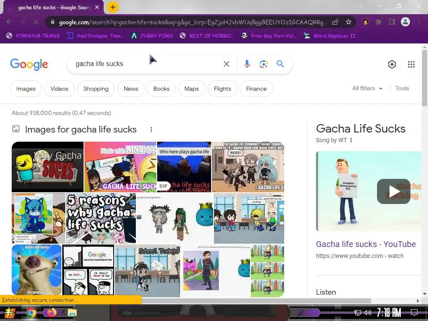
Task: Open the Flights filter
Action: [x=222, y=89]
